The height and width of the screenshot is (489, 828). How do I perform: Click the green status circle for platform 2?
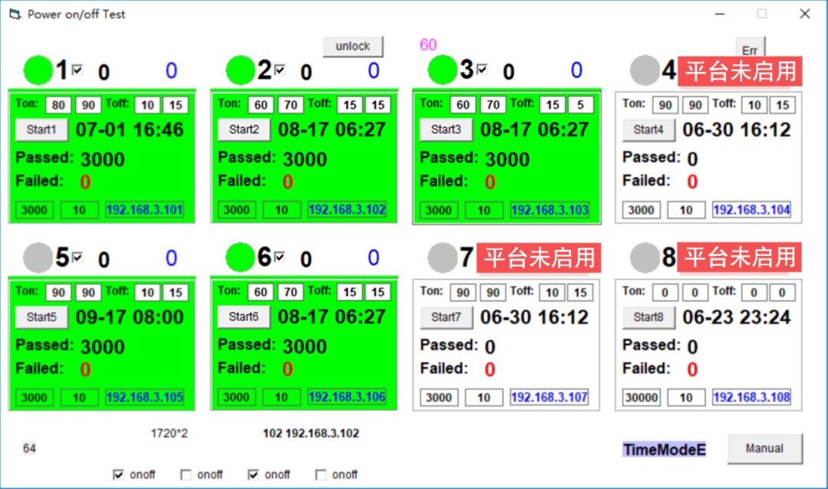pyautogui.click(x=240, y=71)
